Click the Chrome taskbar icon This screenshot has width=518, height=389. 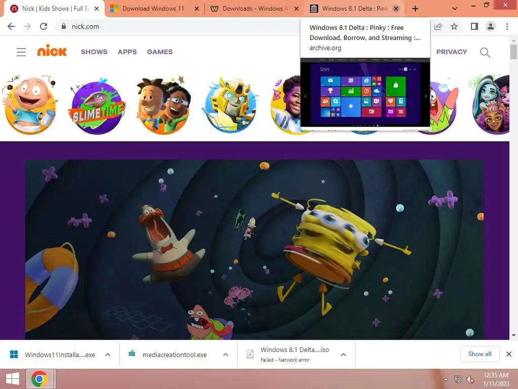[x=39, y=379]
